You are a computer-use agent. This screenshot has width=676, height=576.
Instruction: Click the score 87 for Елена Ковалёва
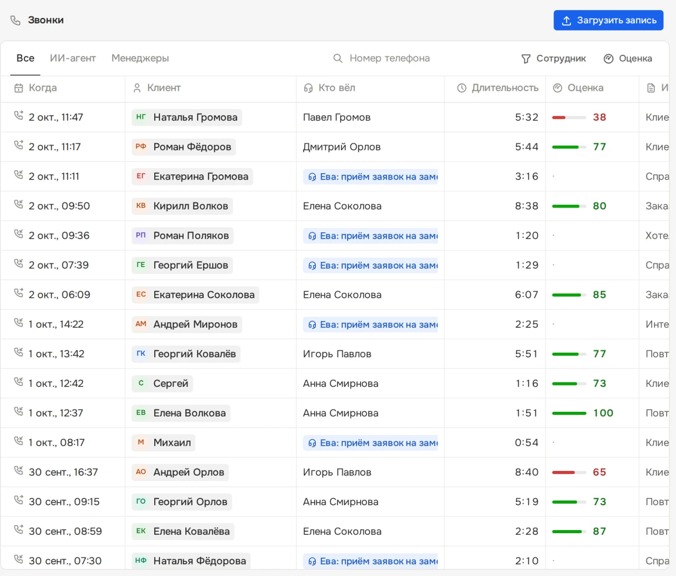[x=599, y=532]
